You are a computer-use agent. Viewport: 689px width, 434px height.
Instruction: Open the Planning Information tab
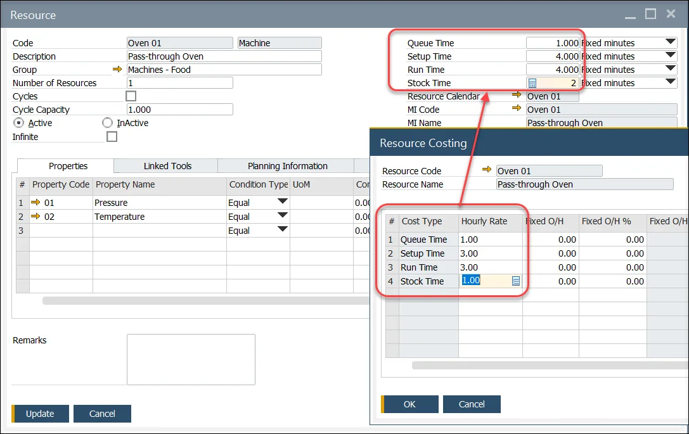[x=290, y=165]
